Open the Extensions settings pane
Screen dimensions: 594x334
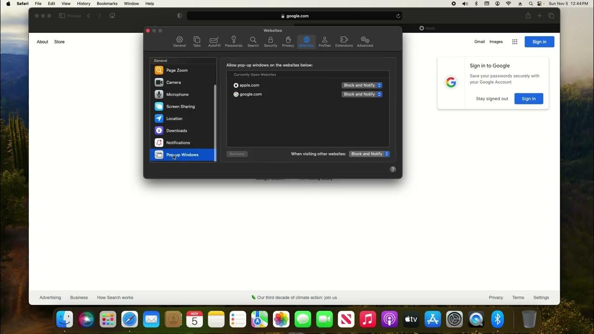click(x=344, y=41)
